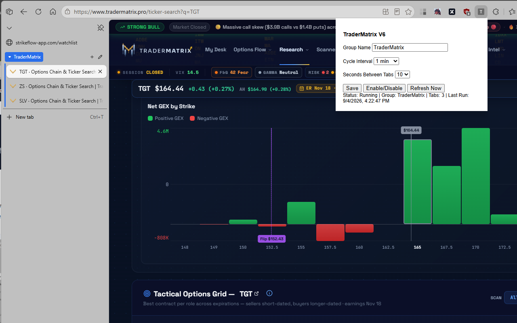Save the TraderMatrix V6 settings

(x=352, y=88)
